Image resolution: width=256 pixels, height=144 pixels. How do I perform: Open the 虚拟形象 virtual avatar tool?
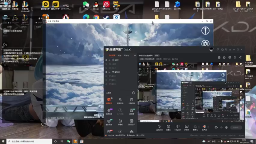click(109, 122)
